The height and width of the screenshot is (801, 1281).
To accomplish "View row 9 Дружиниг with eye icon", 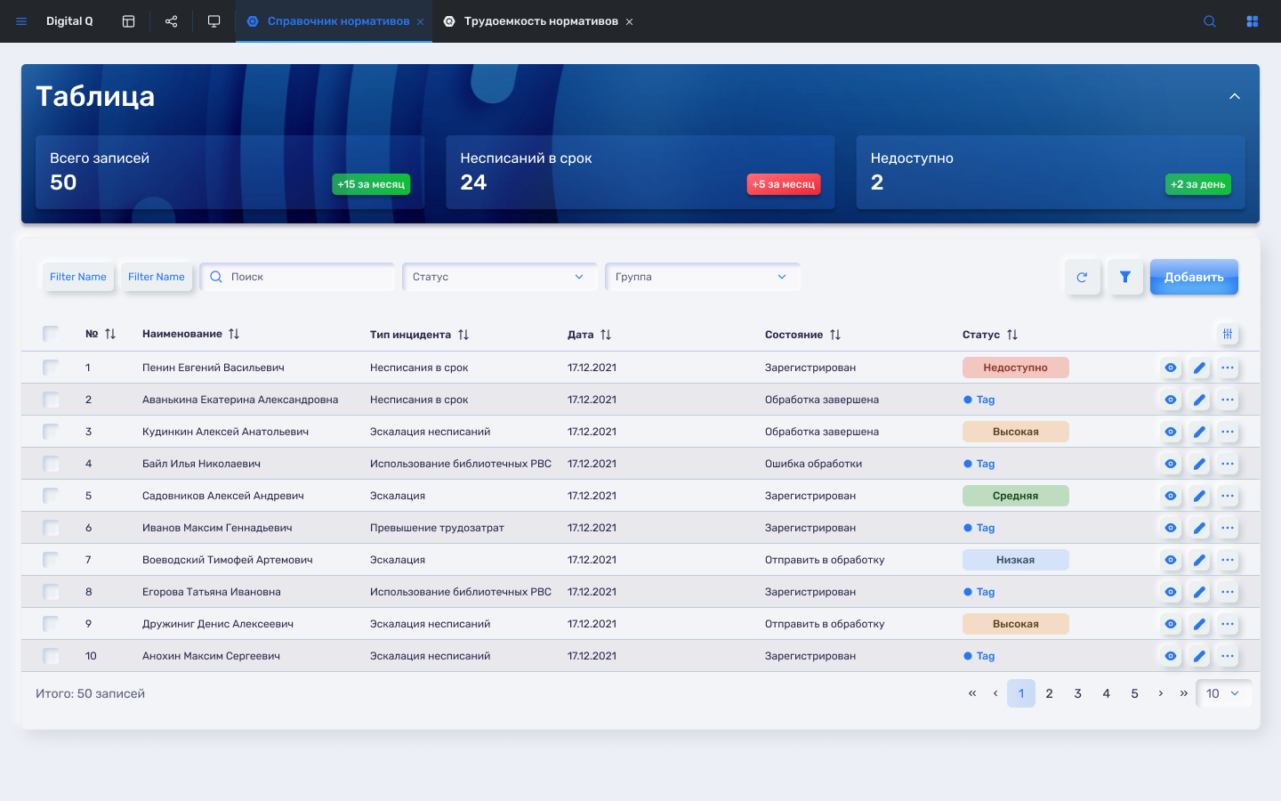I will click(x=1171, y=624).
